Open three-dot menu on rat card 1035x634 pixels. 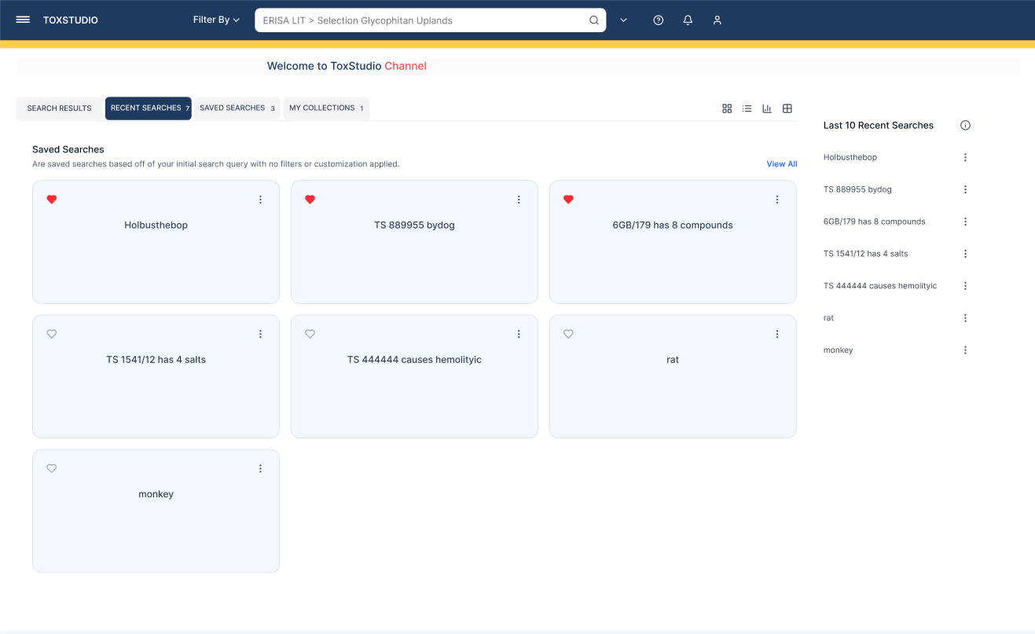(777, 334)
